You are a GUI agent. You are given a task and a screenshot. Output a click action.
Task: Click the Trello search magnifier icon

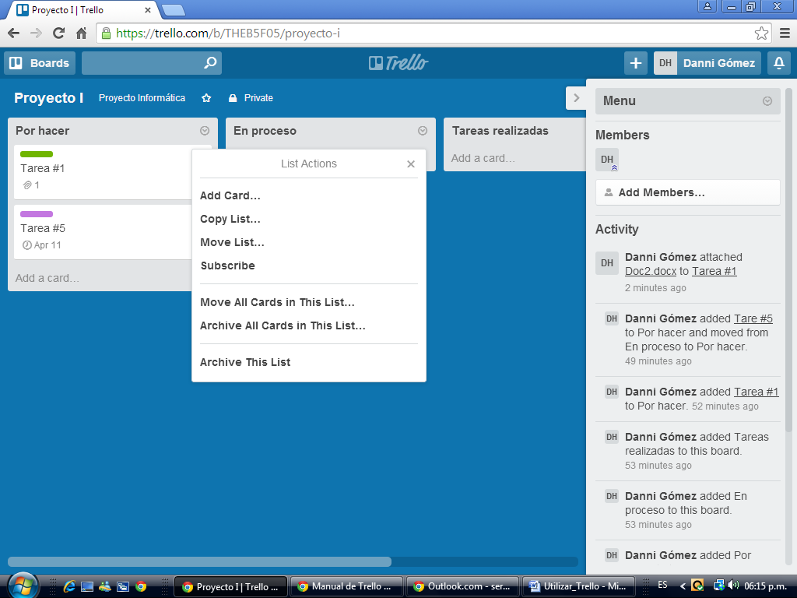click(x=210, y=63)
